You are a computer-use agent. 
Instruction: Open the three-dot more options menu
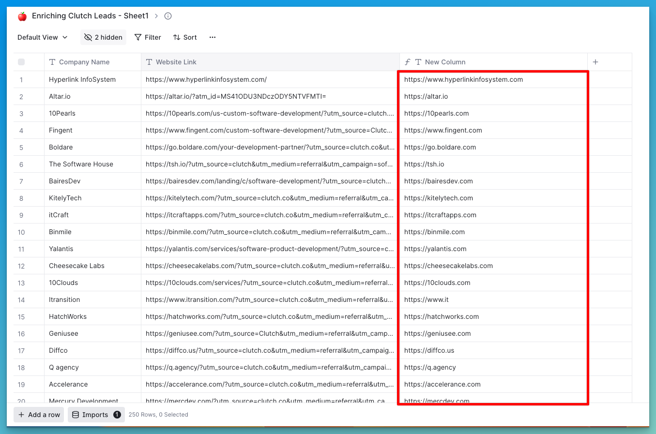point(213,37)
